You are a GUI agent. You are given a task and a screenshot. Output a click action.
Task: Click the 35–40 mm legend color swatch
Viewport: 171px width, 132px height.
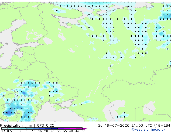coord(67,128)
